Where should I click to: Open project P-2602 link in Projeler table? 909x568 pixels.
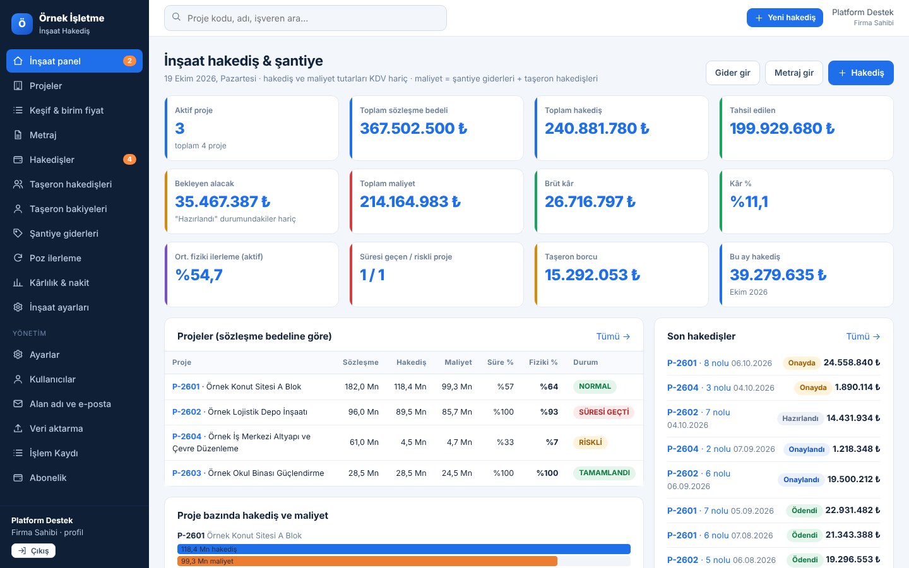click(x=187, y=412)
